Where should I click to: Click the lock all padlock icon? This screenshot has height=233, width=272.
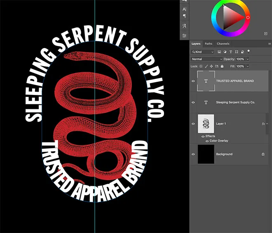pos(222,66)
